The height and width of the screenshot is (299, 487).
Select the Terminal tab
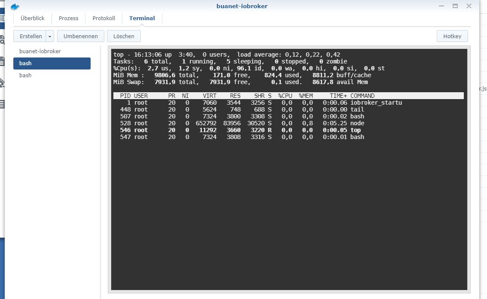(x=142, y=18)
